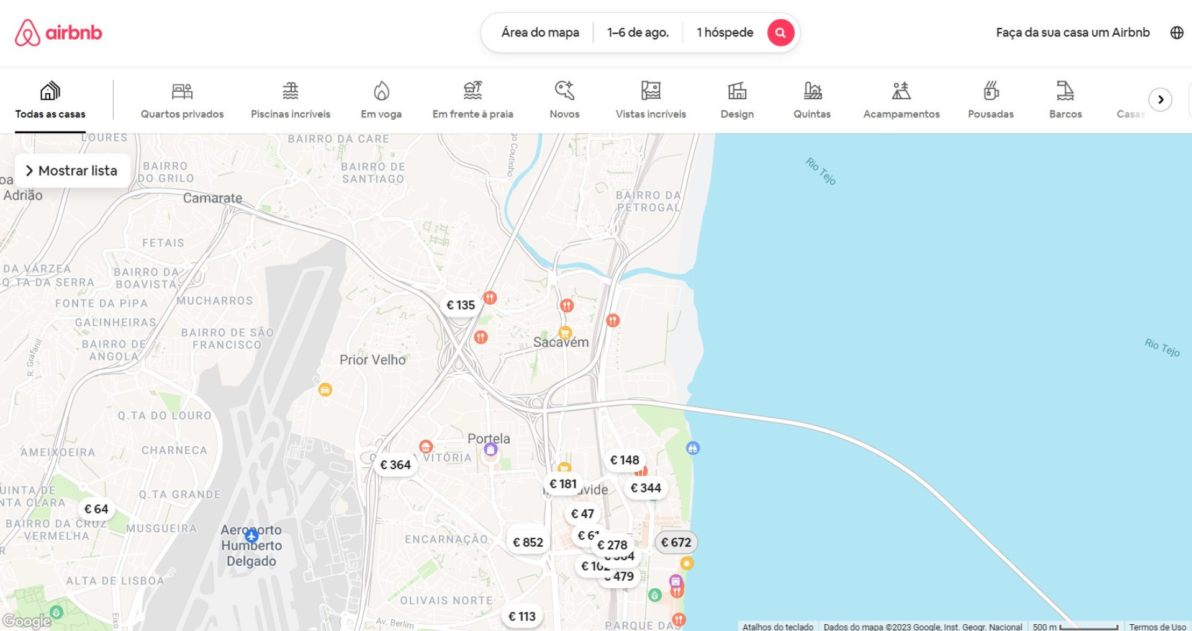This screenshot has width=1192, height=631.
Task: Switch to the Todas as casas tab
Action: point(50,101)
